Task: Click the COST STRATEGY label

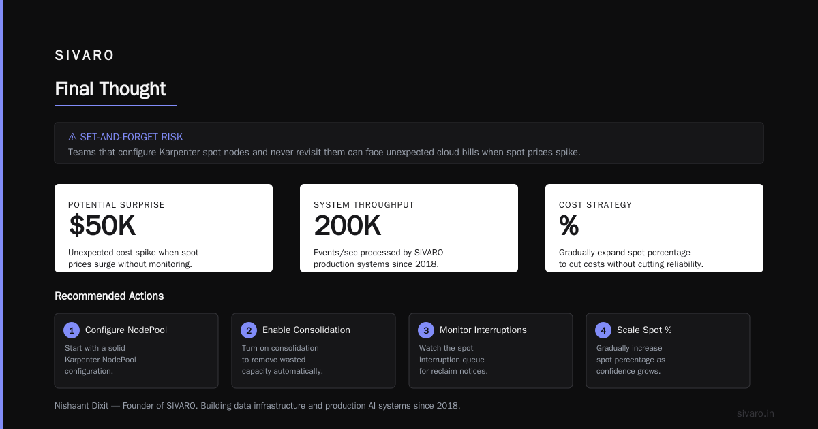Action: pyautogui.click(x=595, y=204)
